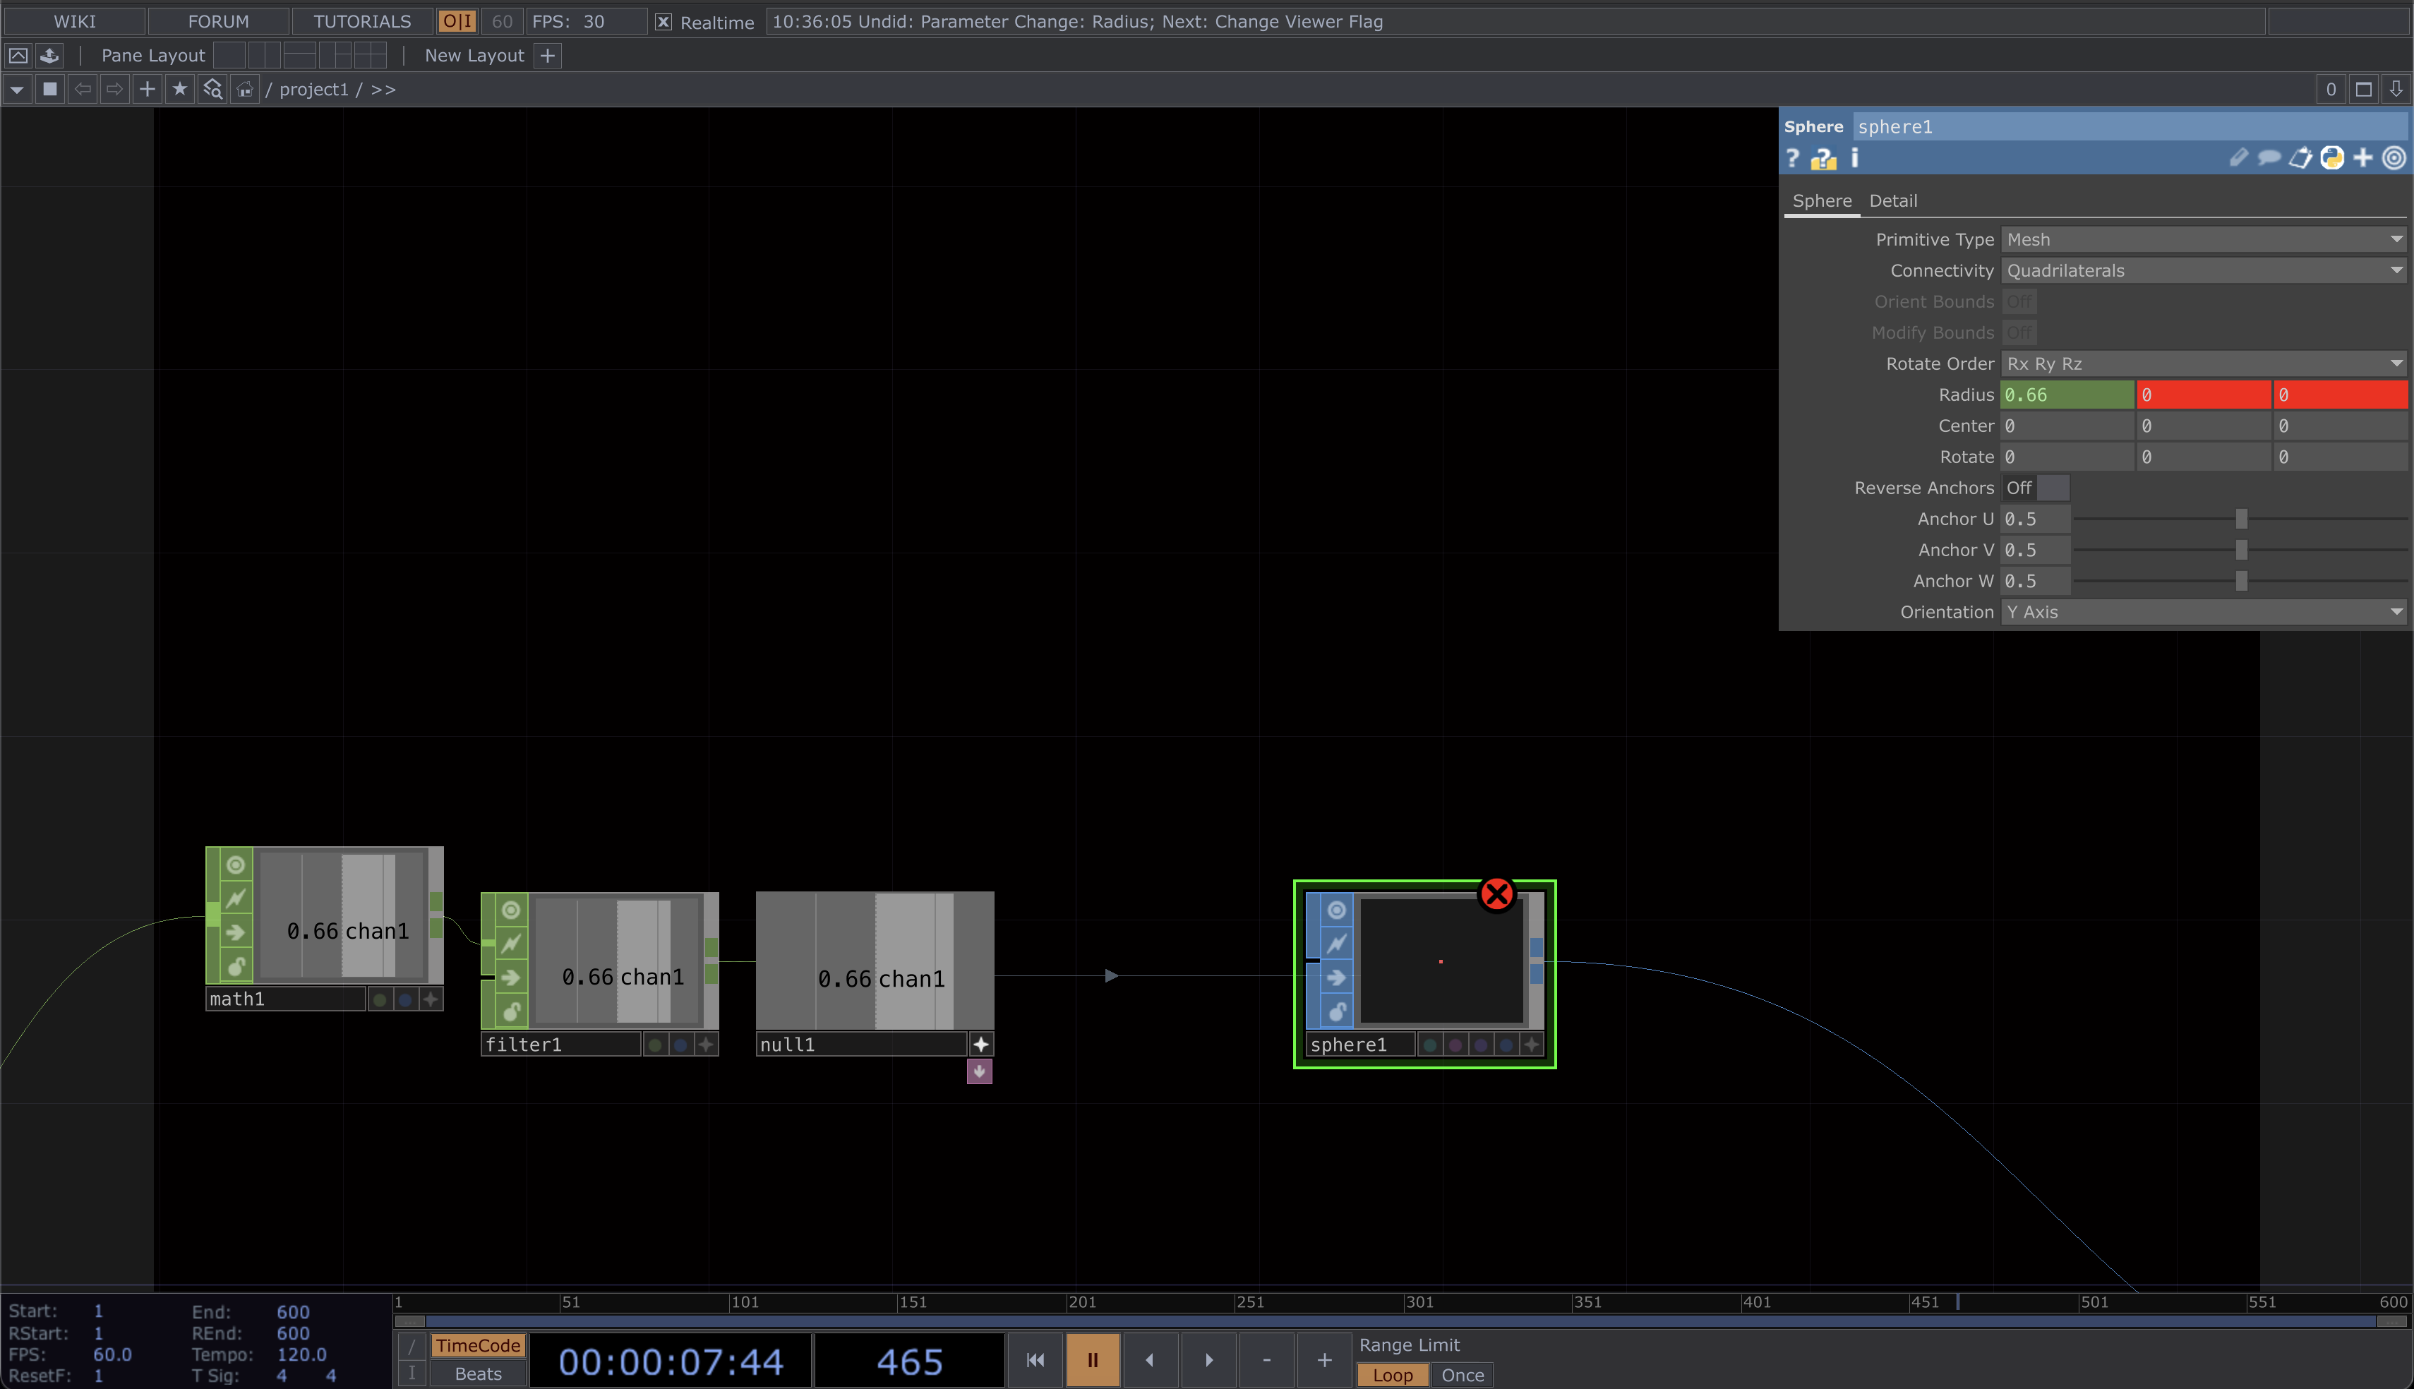This screenshot has height=1389, width=2414.
Task: Click the copy parameters clipboard icon
Action: (x=2300, y=158)
